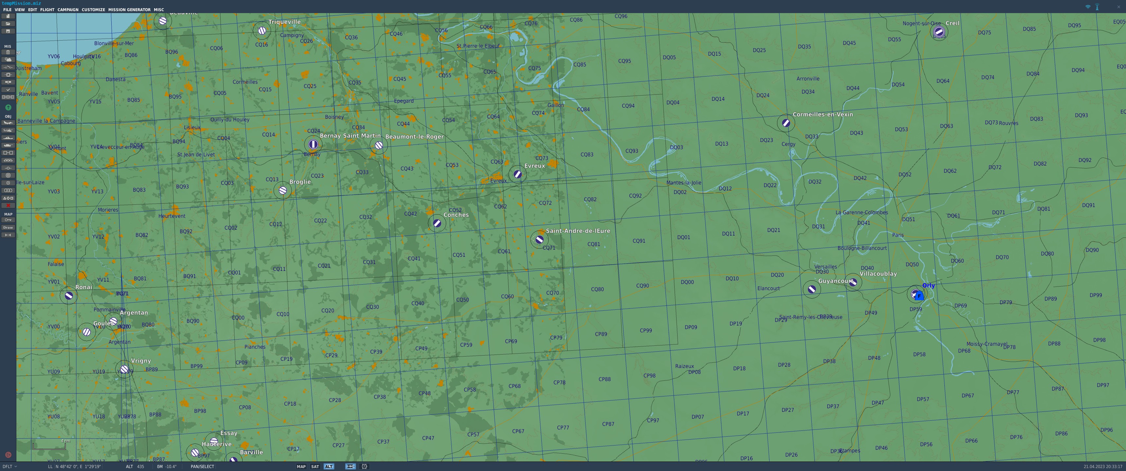Click the red X delete tool
This screenshot has width=1126, height=471.
pos(8,205)
